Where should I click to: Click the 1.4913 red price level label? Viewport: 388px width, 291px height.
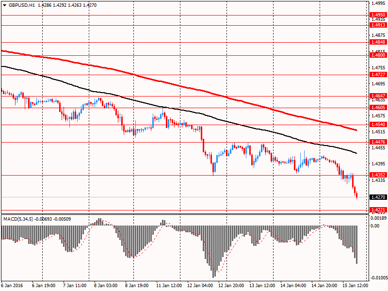378,25
